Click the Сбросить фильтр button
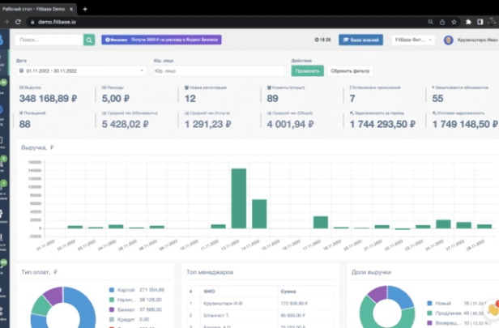 (348, 70)
